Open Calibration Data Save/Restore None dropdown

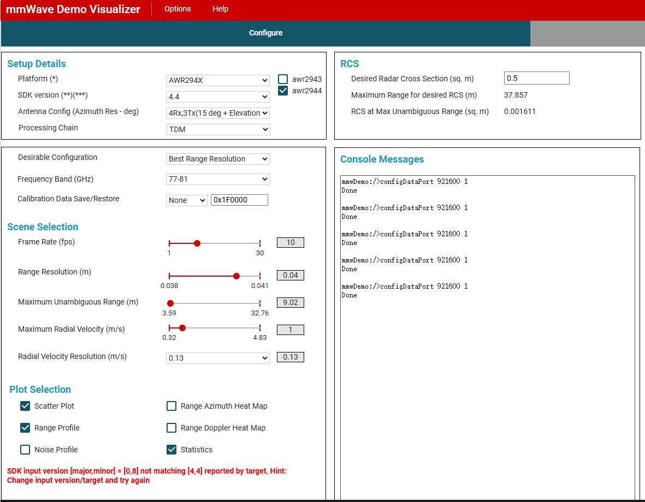[x=186, y=200]
